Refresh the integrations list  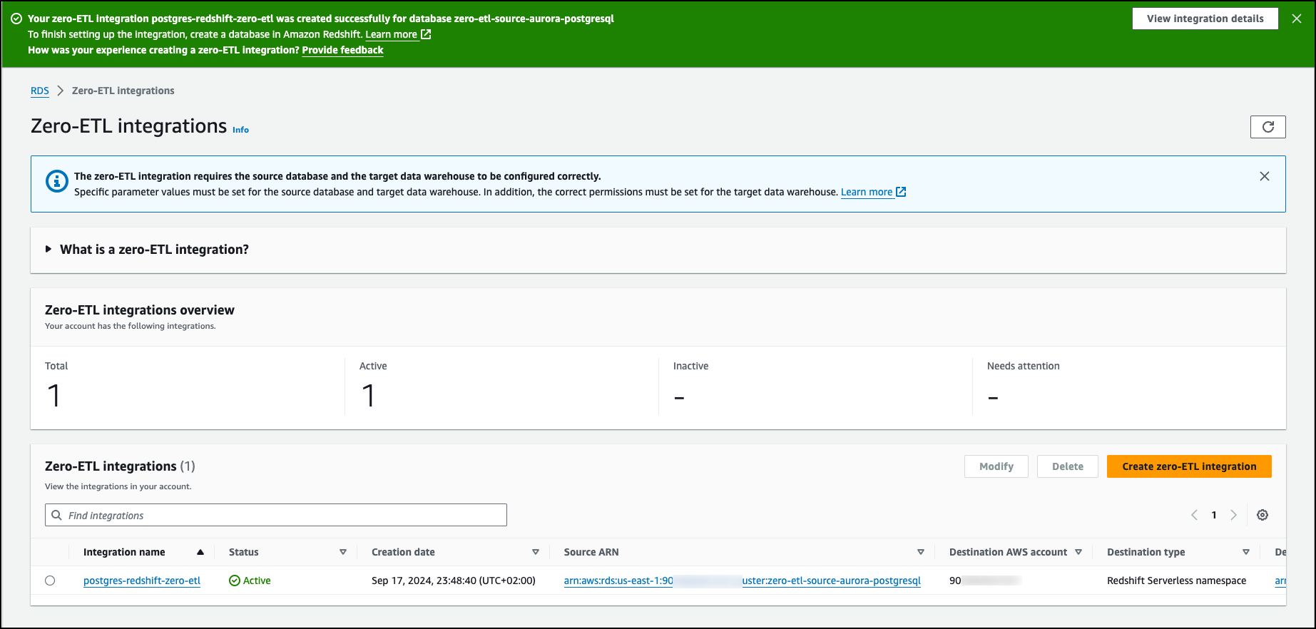[1268, 127]
